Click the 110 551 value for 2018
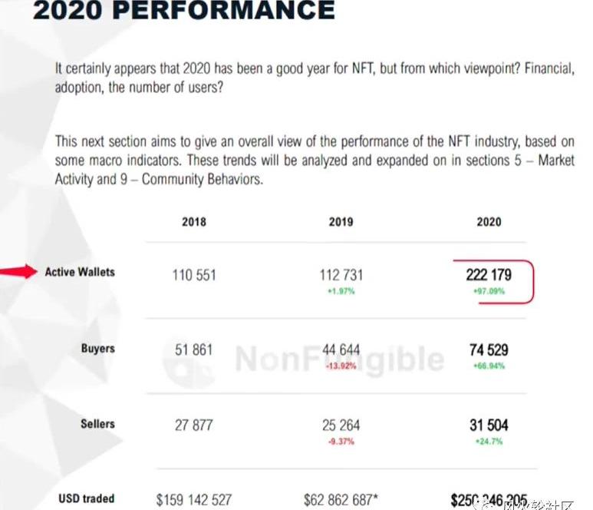 [x=194, y=275]
